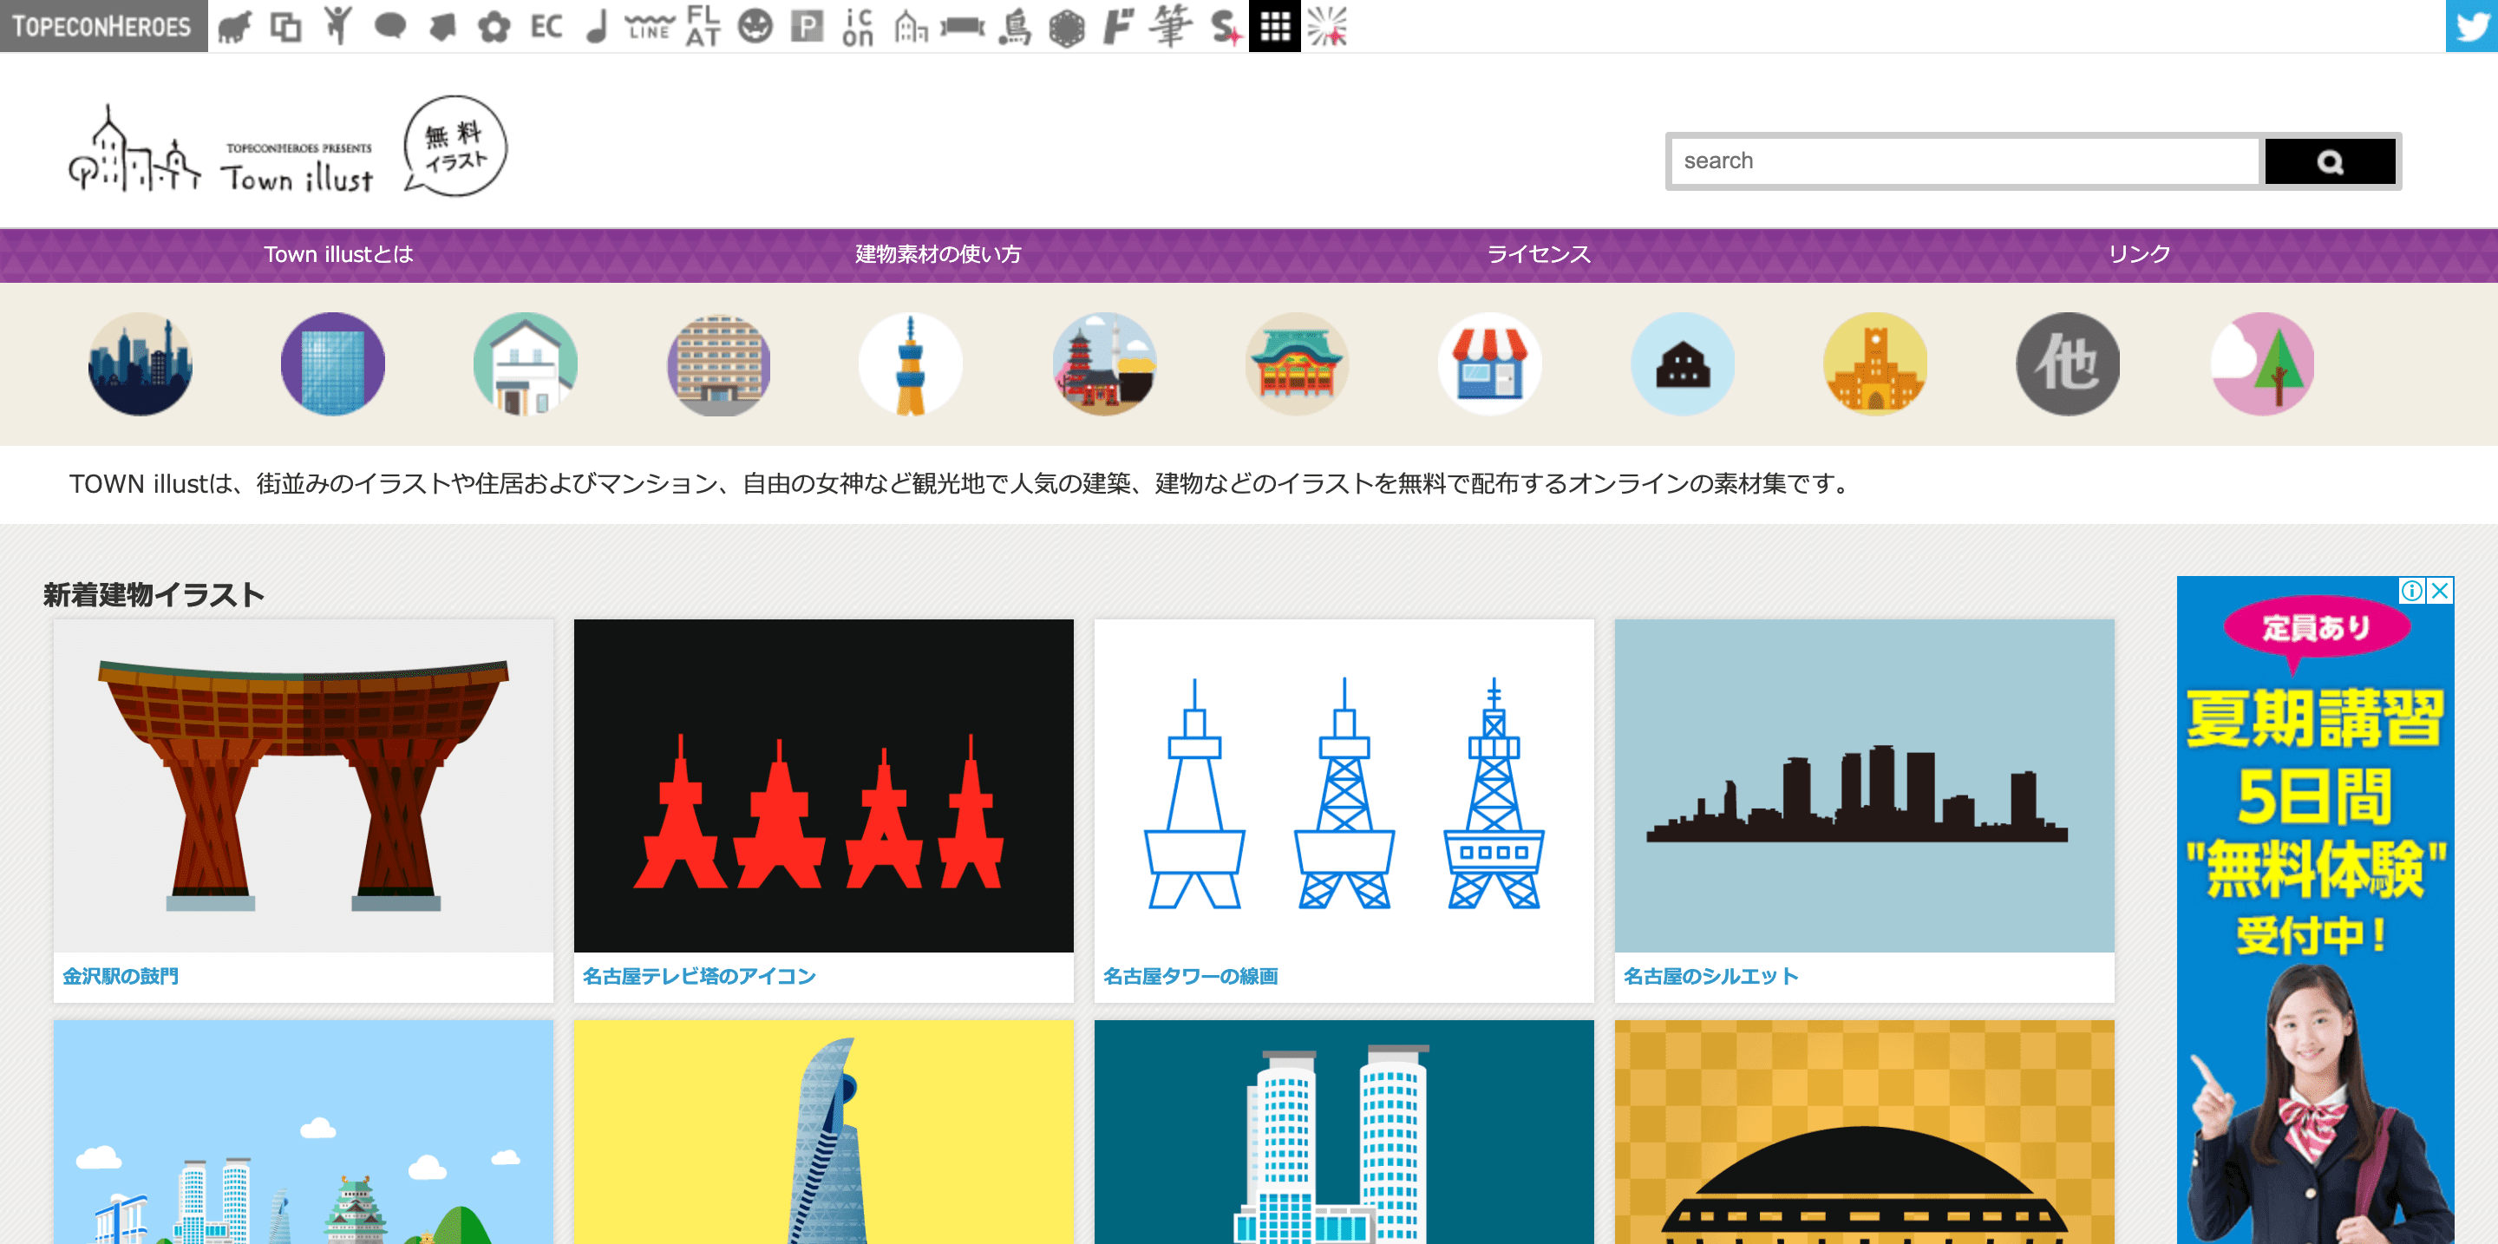
Task: Click the '名古屋タワーの線画' title link
Action: pos(1191,977)
